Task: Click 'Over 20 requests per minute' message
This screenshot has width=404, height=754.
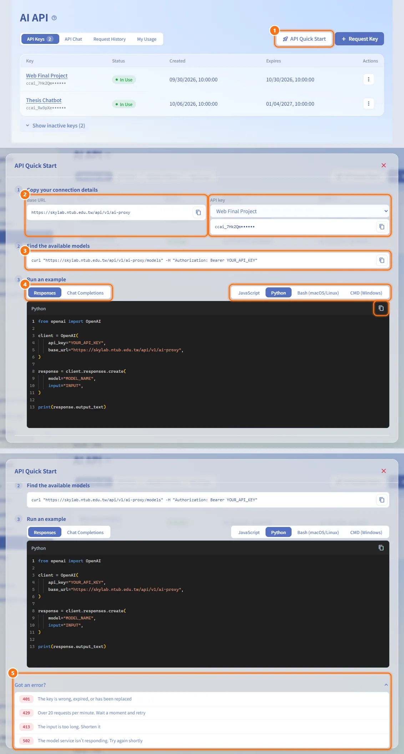Action: point(91,713)
